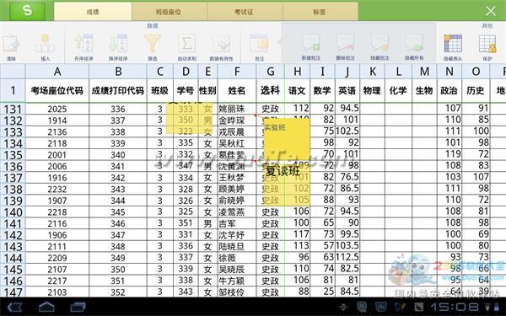
Task: Select the 物理 header cell
Action: click(372, 91)
